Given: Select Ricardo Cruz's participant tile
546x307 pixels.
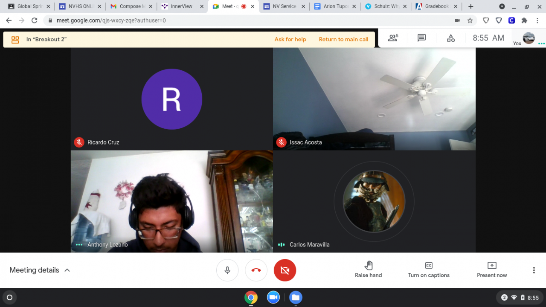Looking at the screenshot, I should tap(171, 99).
